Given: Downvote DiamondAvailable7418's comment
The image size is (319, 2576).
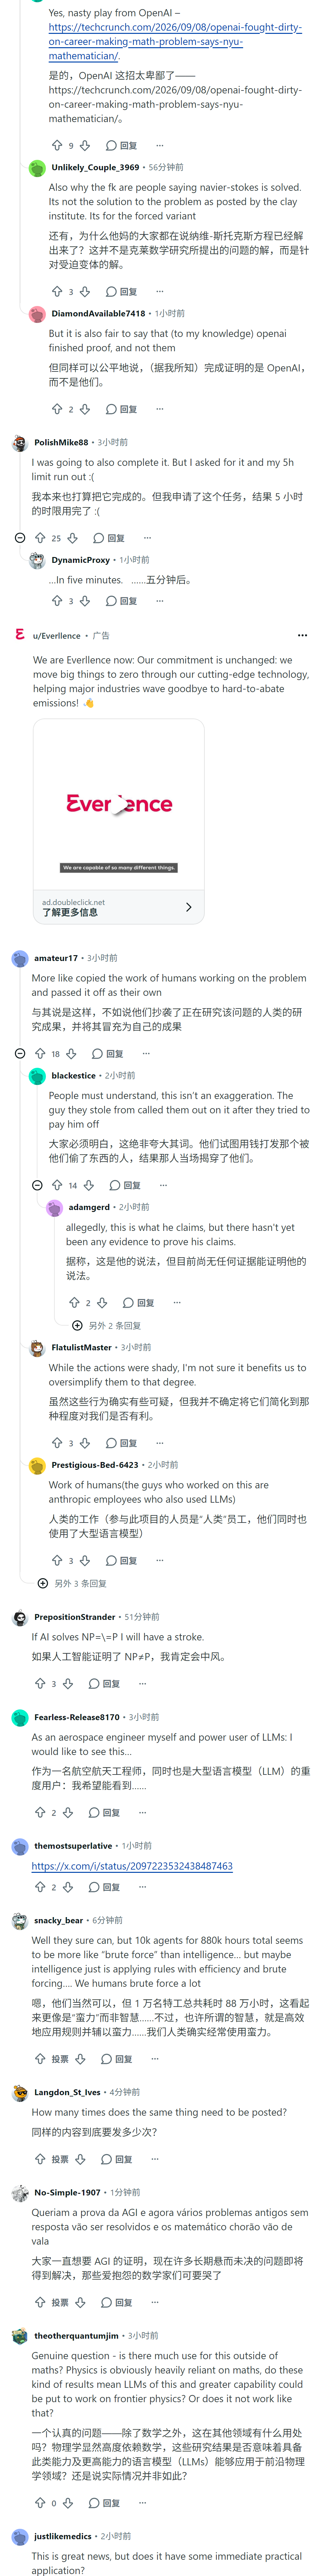Looking at the screenshot, I should tap(85, 409).
